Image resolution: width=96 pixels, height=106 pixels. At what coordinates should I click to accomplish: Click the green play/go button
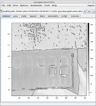(x=89, y=11)
